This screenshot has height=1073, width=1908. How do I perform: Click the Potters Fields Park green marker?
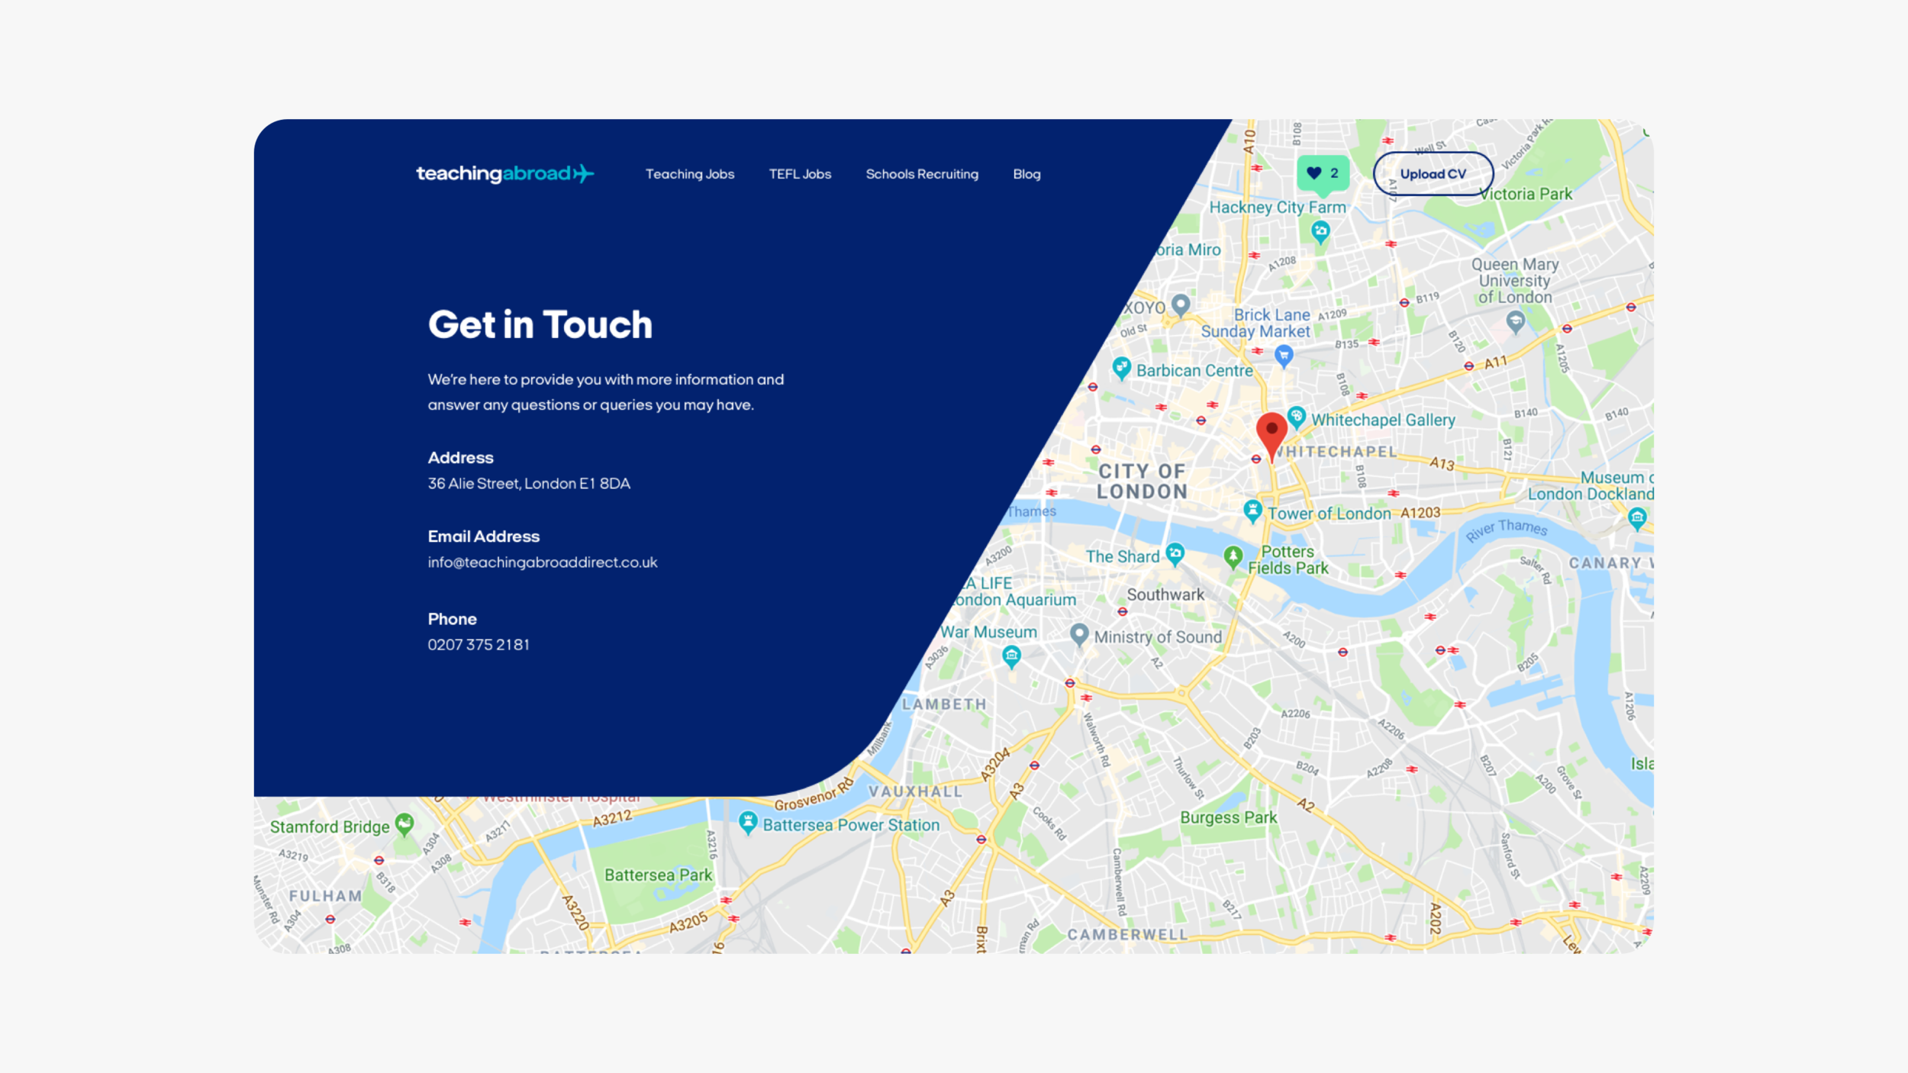(x=1233, y=556)
